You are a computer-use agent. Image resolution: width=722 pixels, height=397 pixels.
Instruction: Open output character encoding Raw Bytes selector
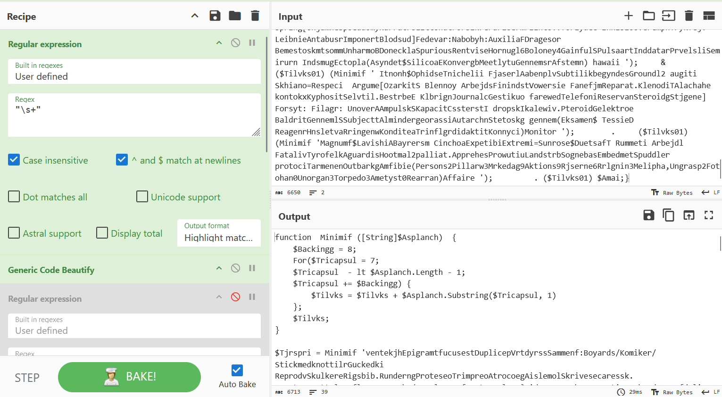click(672, 392)
